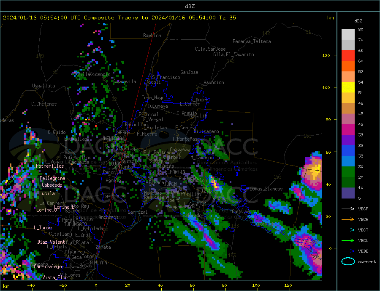Click the Carrizalejo label
Viewport: 380px width, 291px height.
tap(48, 267)
